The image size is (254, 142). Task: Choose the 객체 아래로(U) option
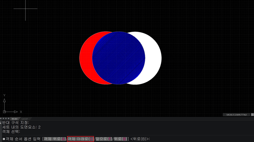coord(81,139)
